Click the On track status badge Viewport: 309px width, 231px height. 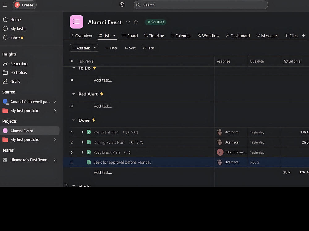155,22
